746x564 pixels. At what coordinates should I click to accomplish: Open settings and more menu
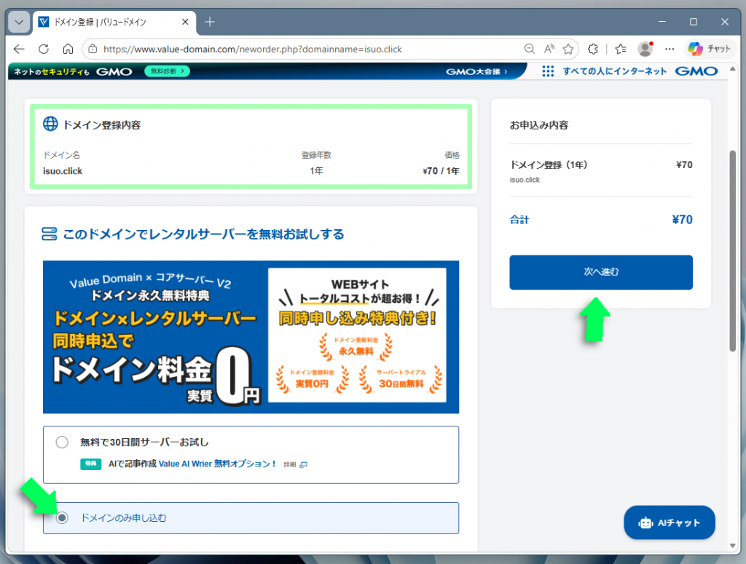click(670, 49)
